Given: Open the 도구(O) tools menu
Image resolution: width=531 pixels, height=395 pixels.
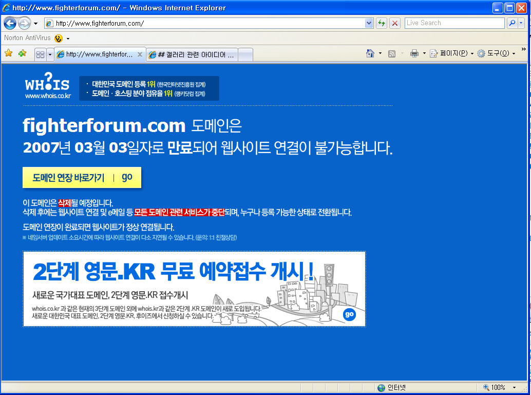Looking at the screenshot, I should [x=496, y=53].
